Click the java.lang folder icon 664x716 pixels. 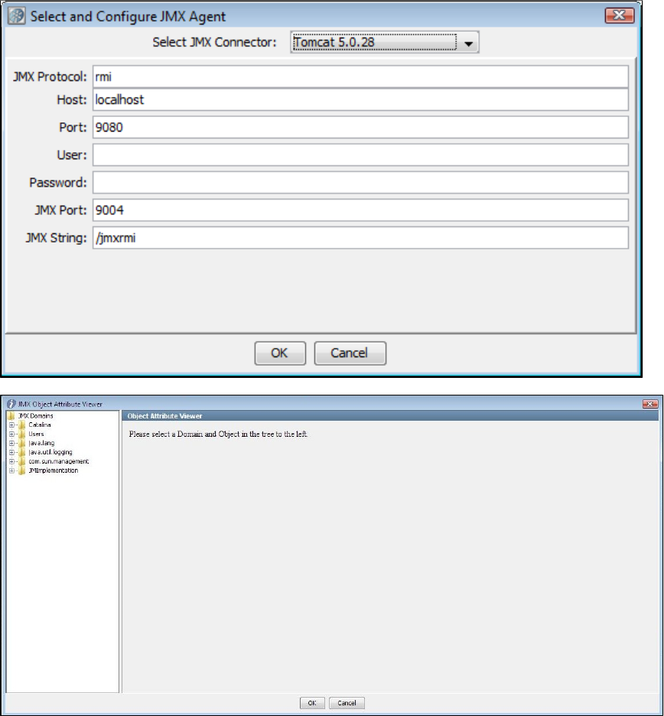click(22, 443)
